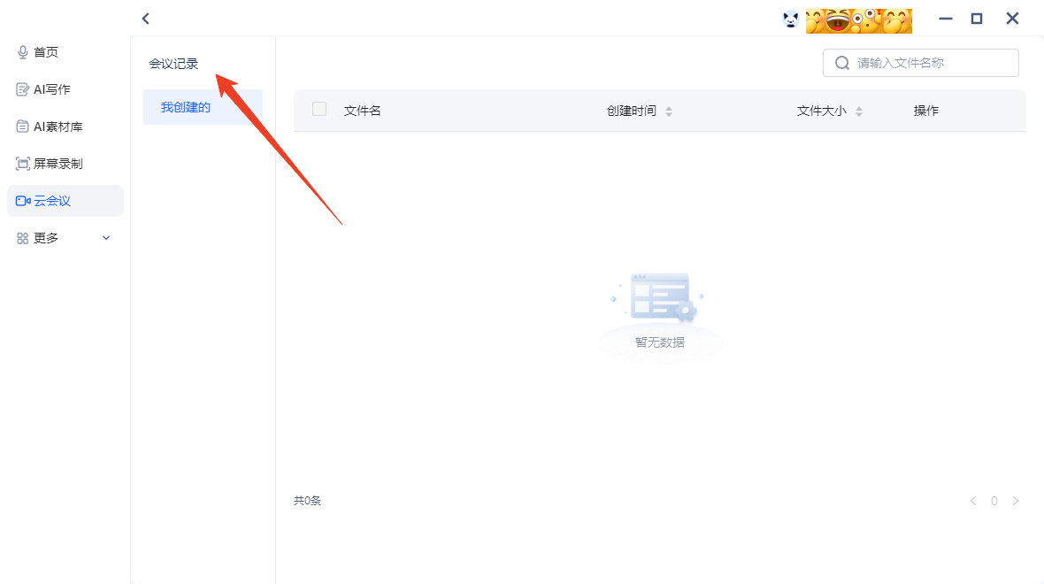Click the microphone icon beside 首页
The height and width of the screenshot is (584, 1044).
(x=23, y=52)
